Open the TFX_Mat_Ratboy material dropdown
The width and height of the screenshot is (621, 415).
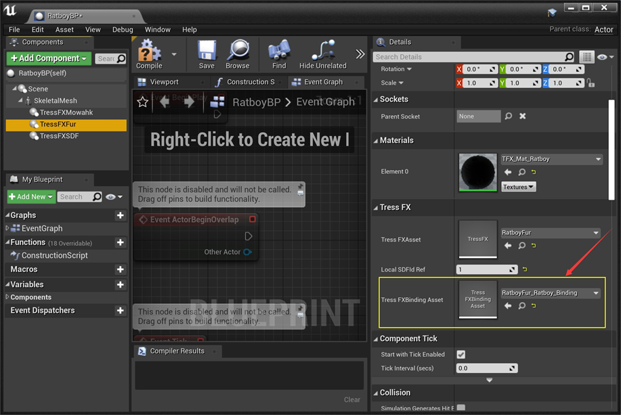pyautogui.click(x=551, y=160)
